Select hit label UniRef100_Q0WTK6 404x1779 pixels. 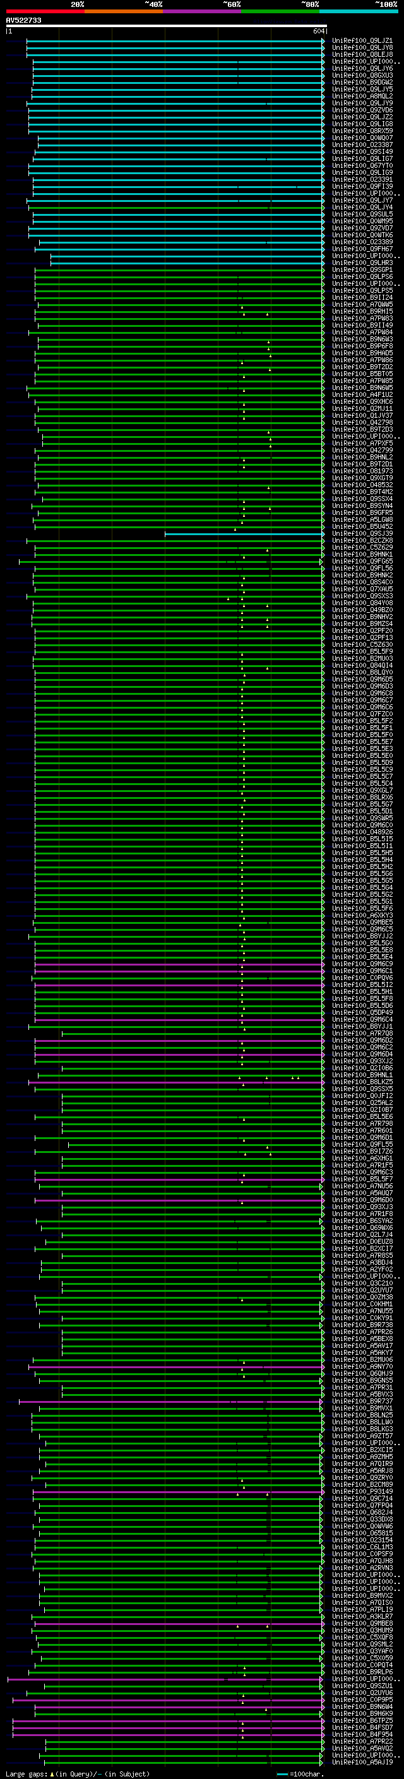tap(362, 235)
